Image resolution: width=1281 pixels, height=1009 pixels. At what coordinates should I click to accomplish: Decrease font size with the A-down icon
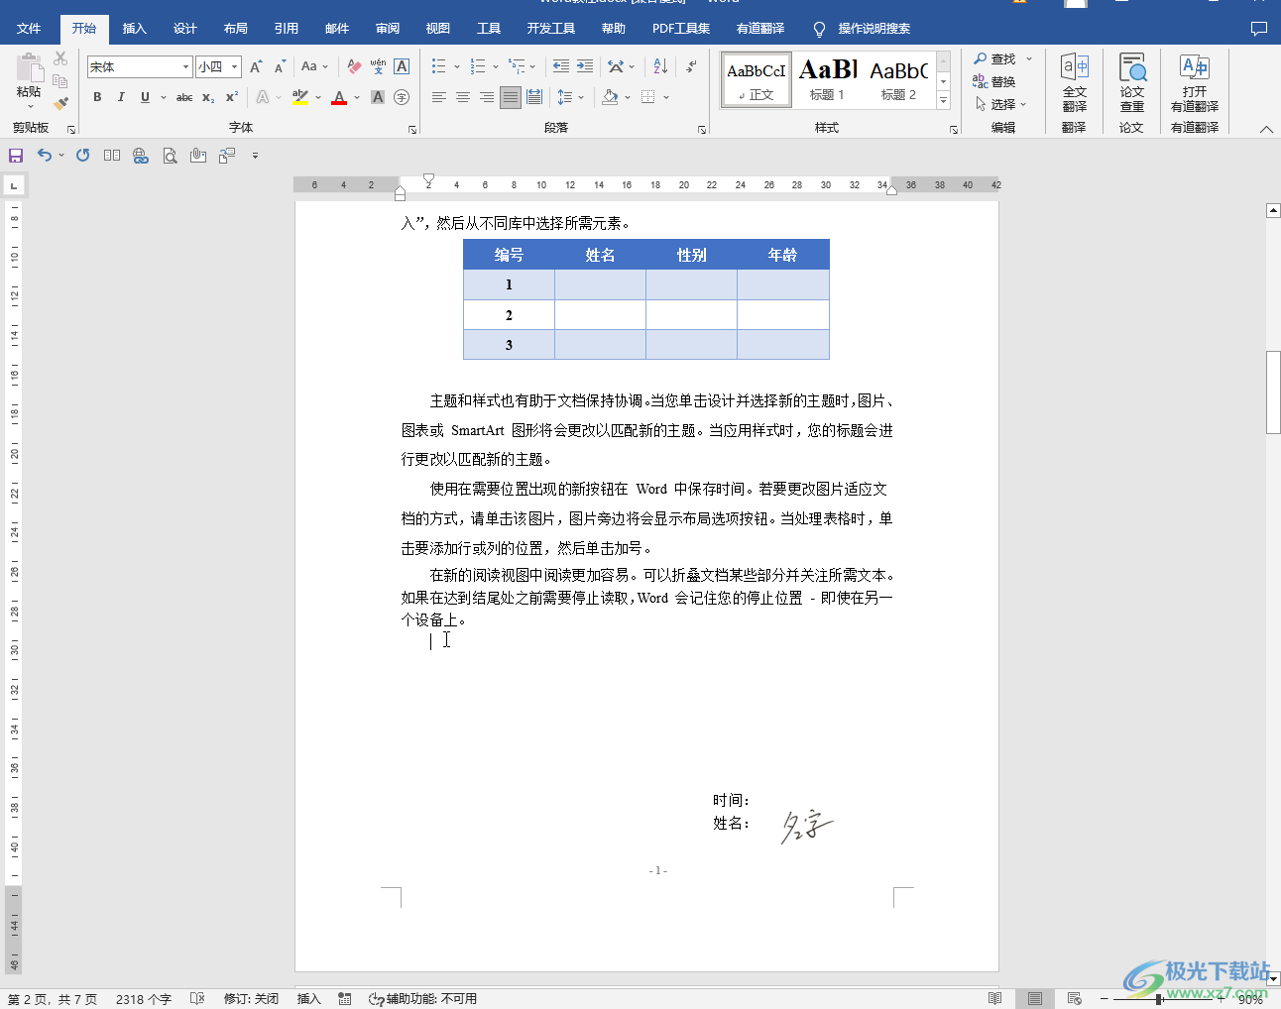(280, 66)
